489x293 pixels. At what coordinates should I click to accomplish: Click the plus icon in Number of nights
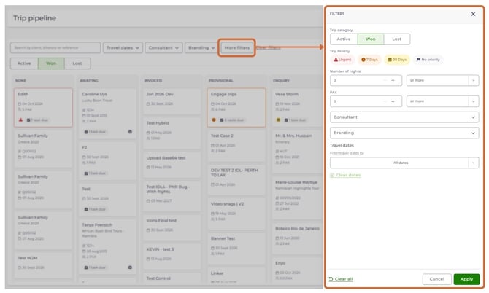click(393, 80)
